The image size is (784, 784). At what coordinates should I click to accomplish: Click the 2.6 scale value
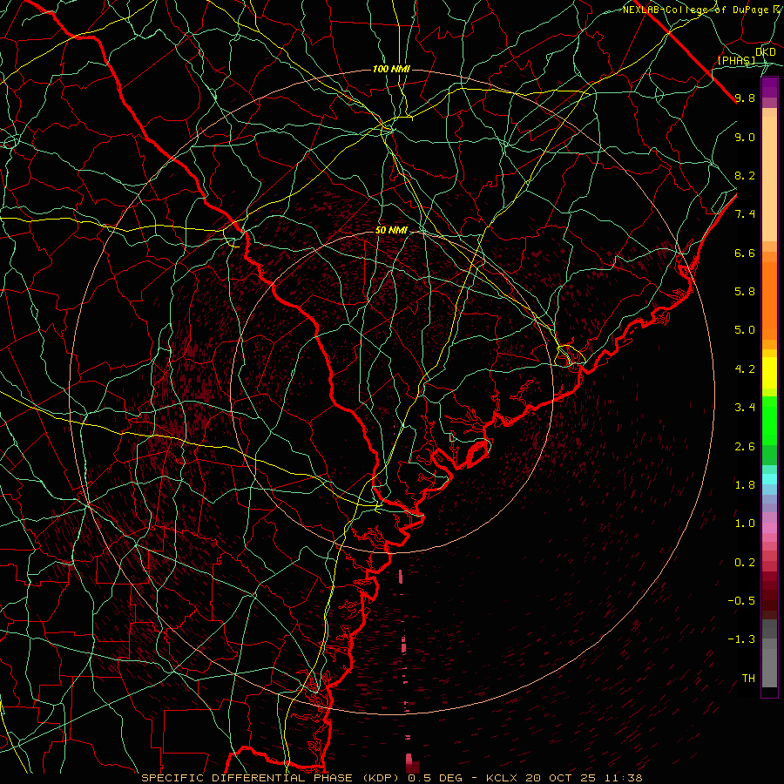pos(745,447)
